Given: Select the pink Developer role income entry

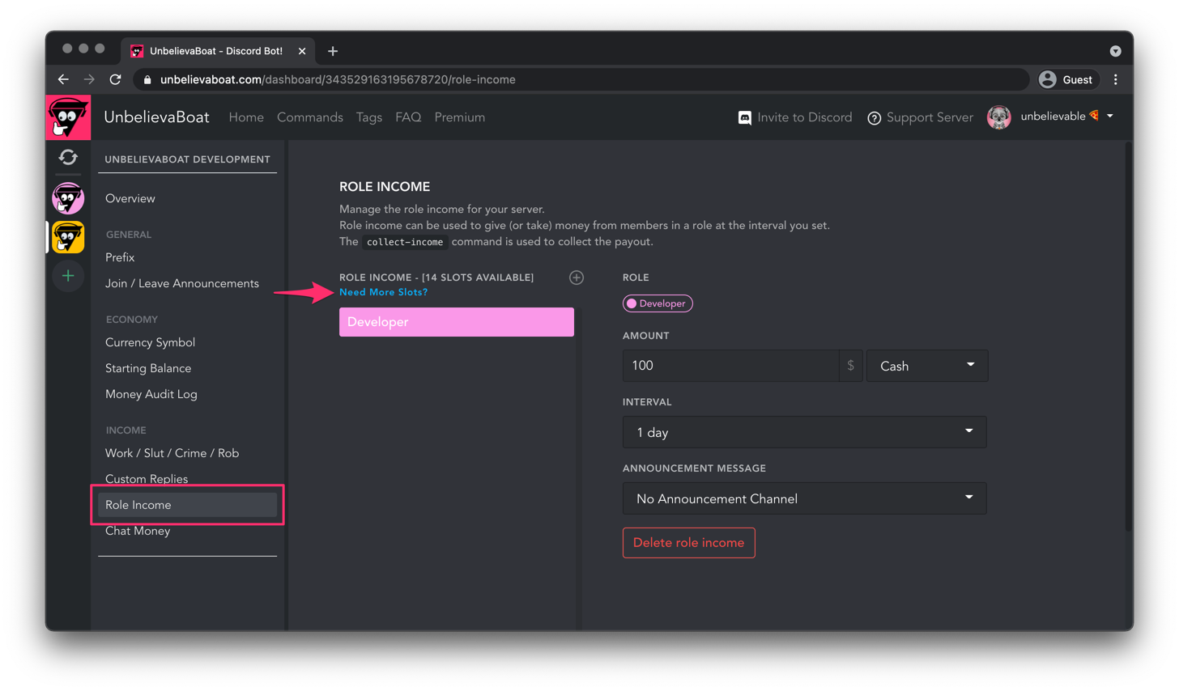Looking at the screenshot, I should pos(456,322).
